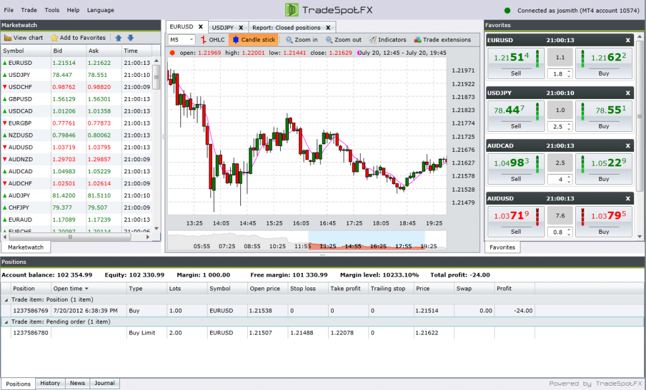Switch chart to OHLC mode
Screen dimensions: 646x390
tap(212, 40)
